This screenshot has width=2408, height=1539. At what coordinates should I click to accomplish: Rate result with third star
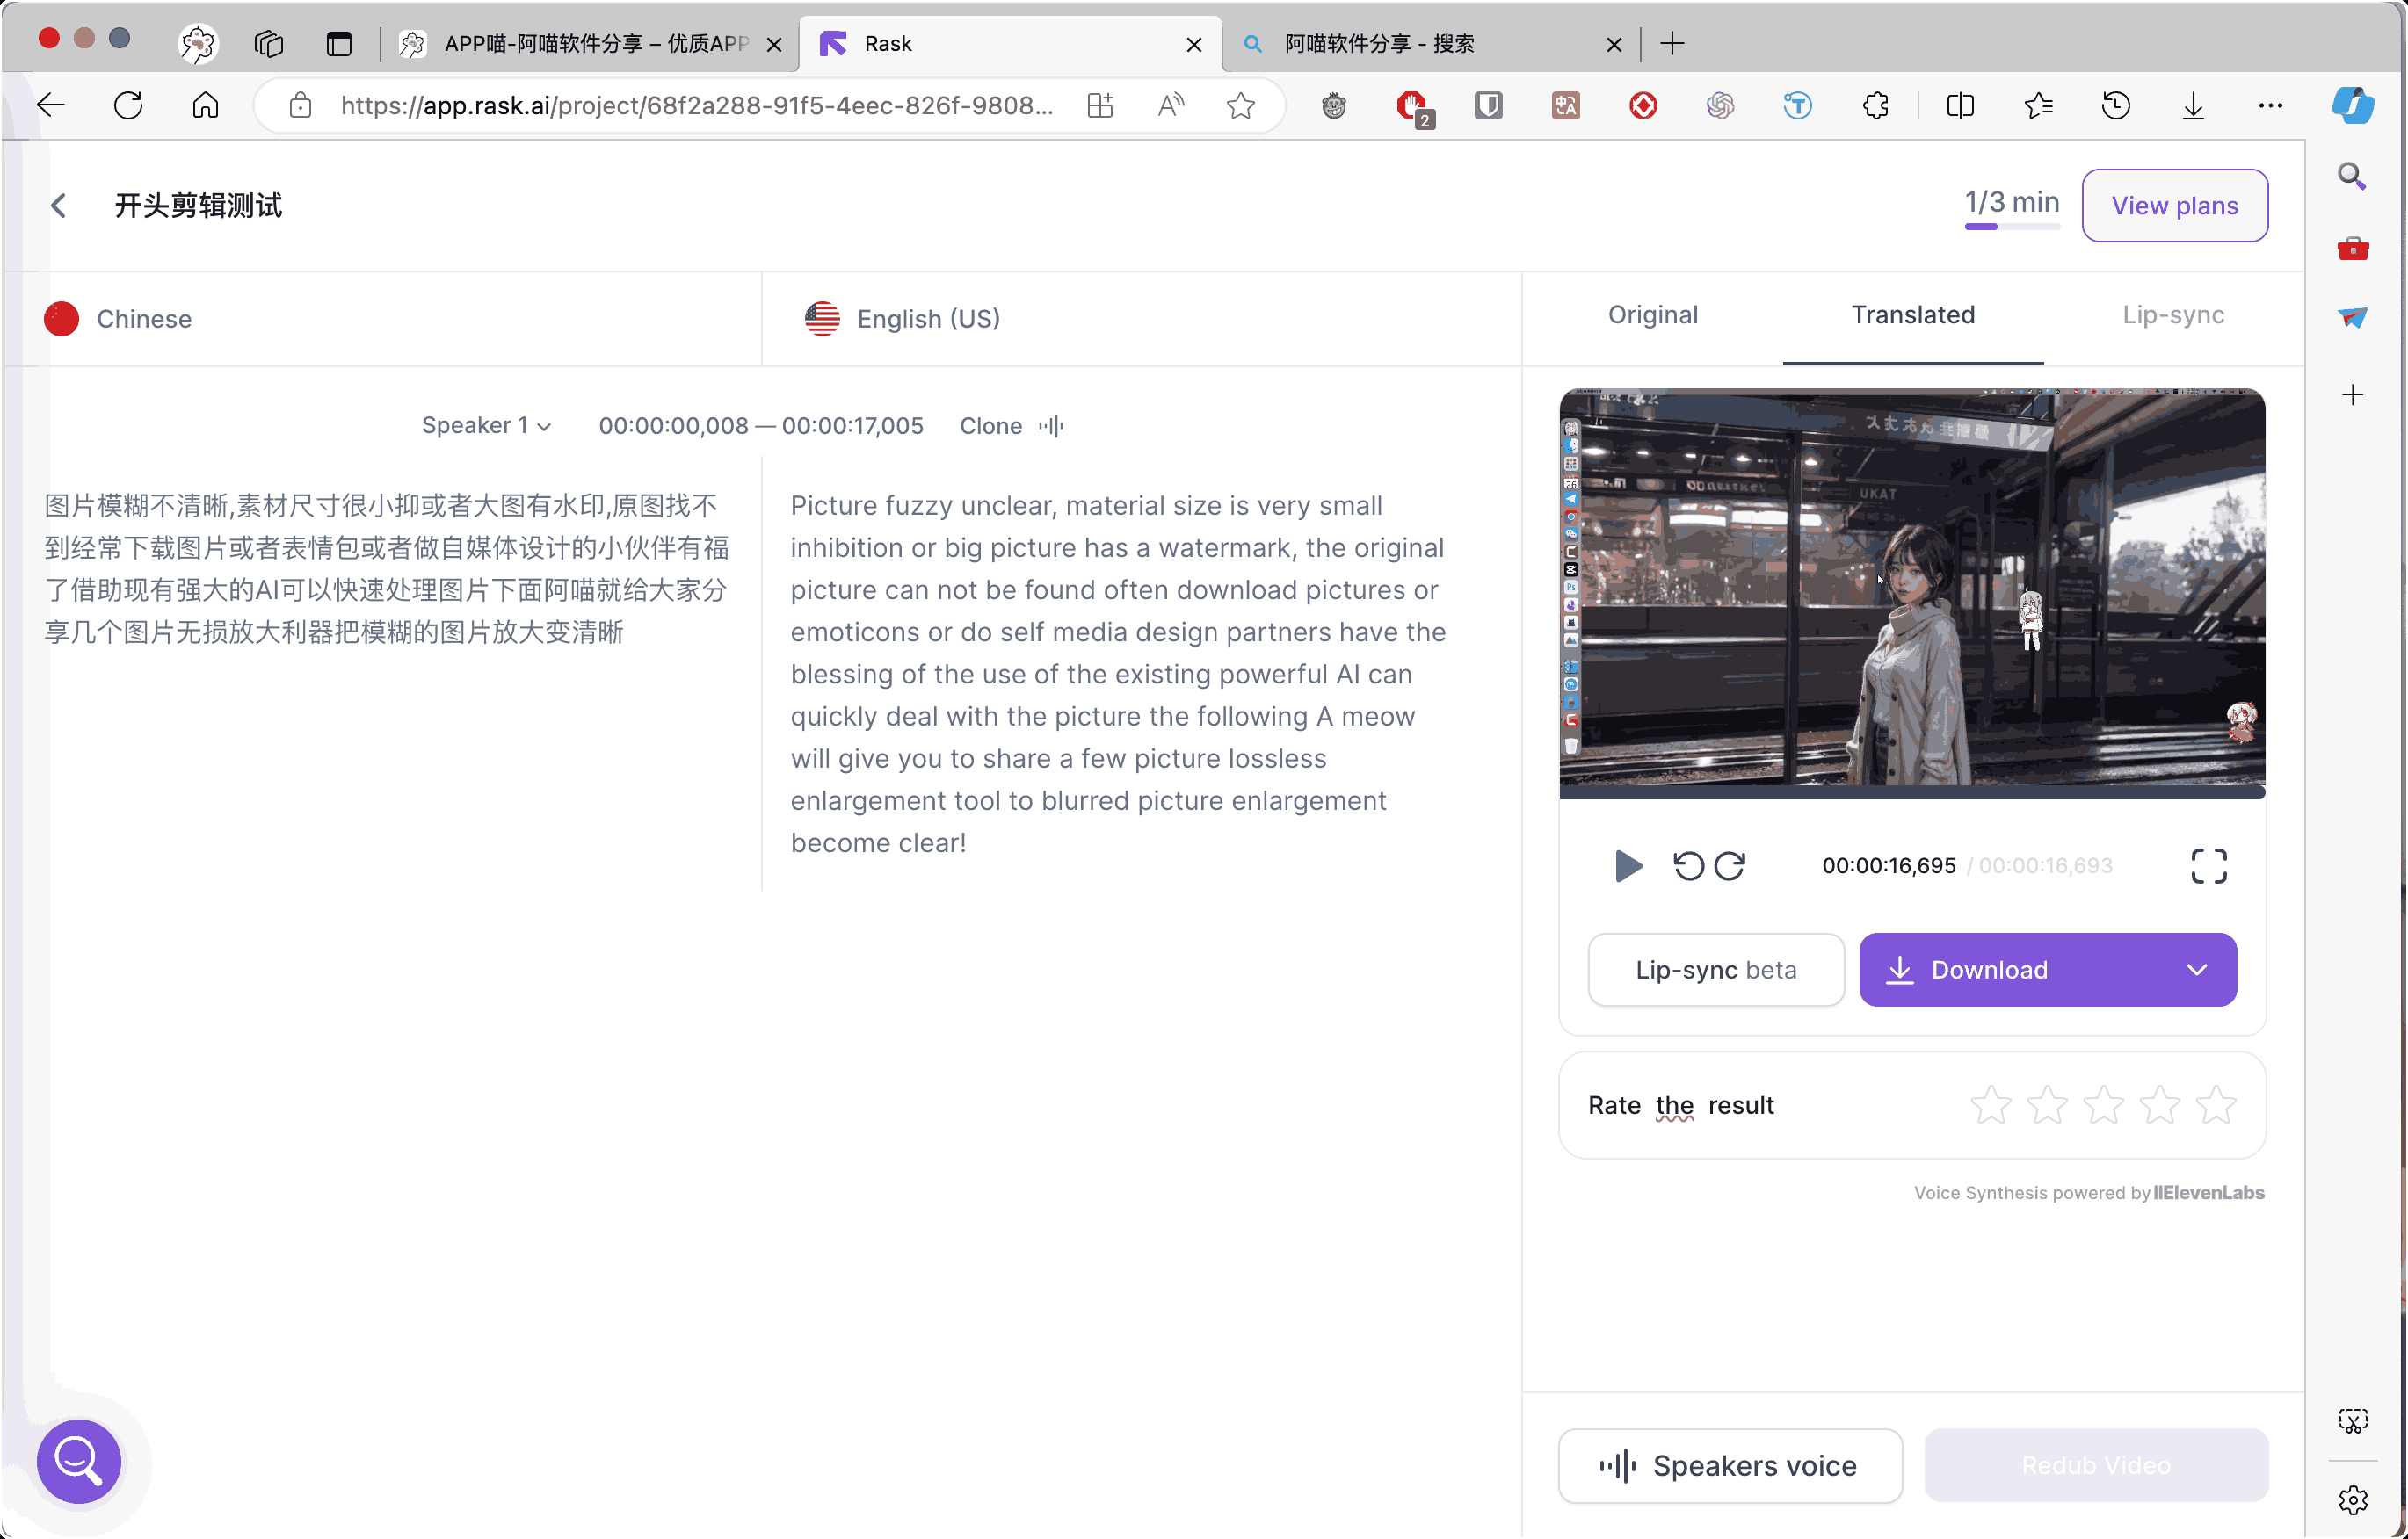click(2104, 1104)
